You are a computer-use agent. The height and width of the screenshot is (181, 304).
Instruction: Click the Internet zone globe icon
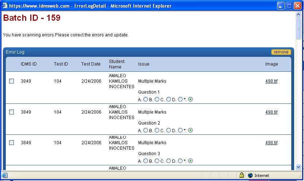tap(250, 175)
